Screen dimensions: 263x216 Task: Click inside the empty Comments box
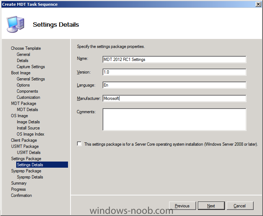click(x=174, y=119)
